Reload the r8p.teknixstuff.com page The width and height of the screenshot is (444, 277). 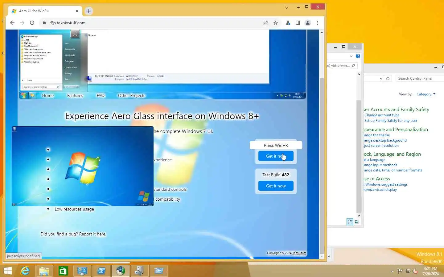32,23
